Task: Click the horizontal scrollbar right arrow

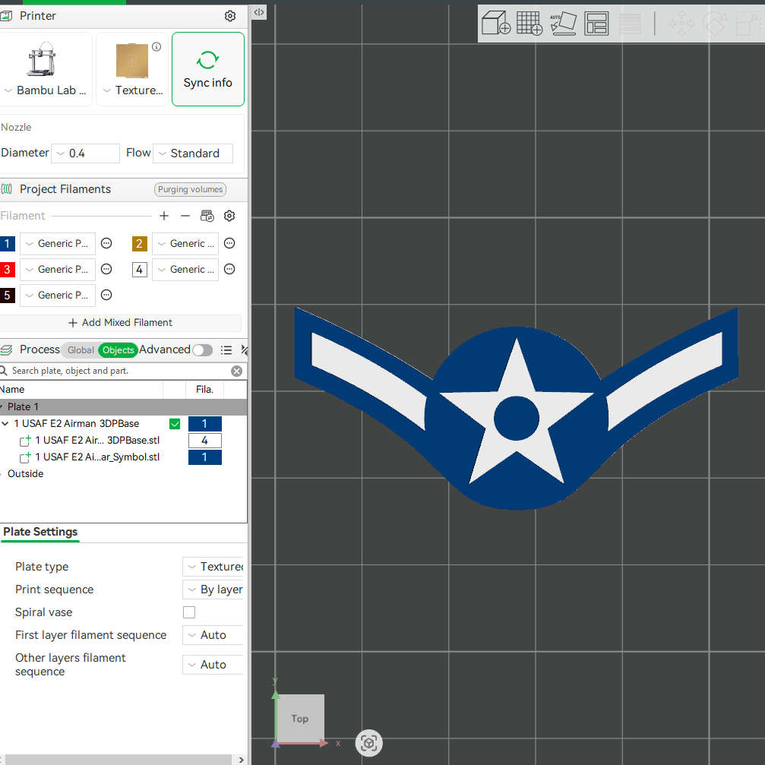Action: 241,760
